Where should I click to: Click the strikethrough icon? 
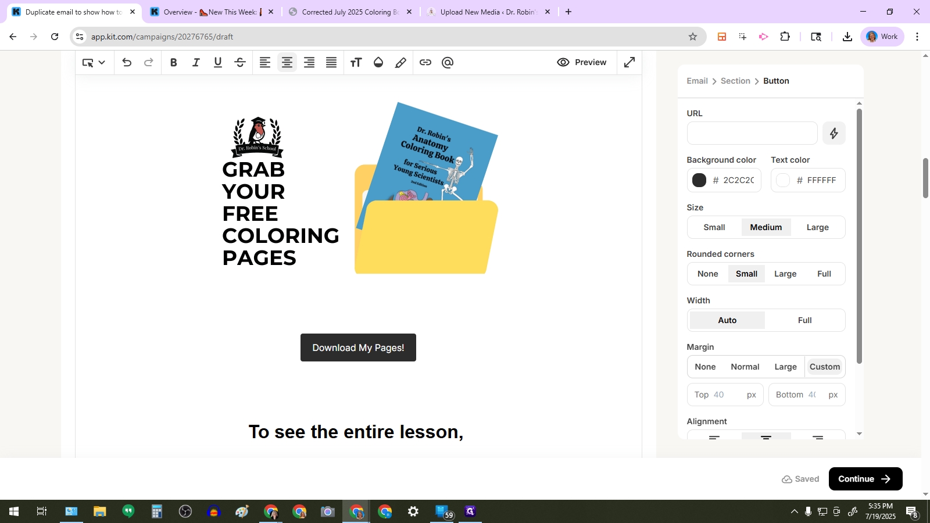[x=240, y=63]
